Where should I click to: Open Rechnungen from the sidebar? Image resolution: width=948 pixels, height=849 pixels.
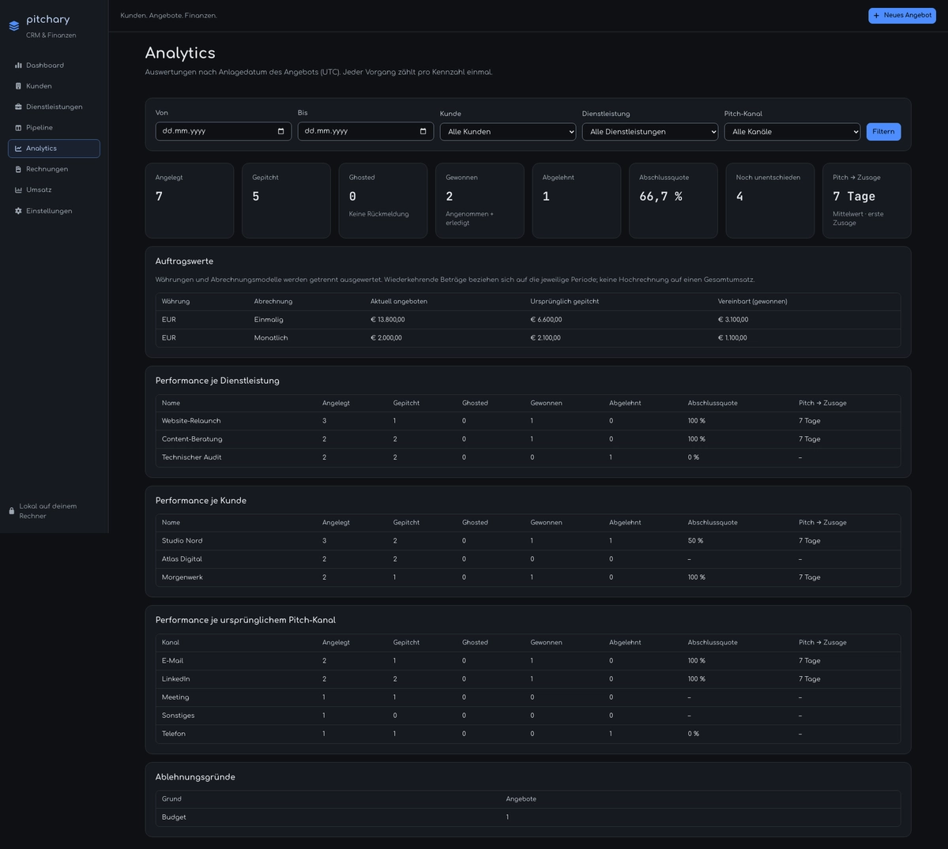(54, 169)
